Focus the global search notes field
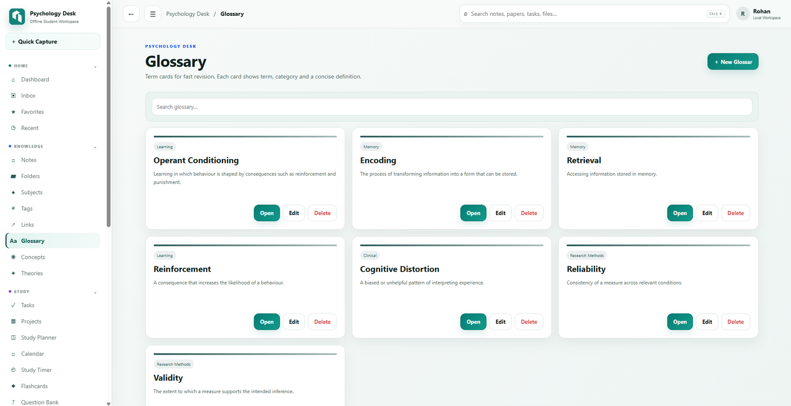Screen dimensions: 791x406 click(594, 14)
